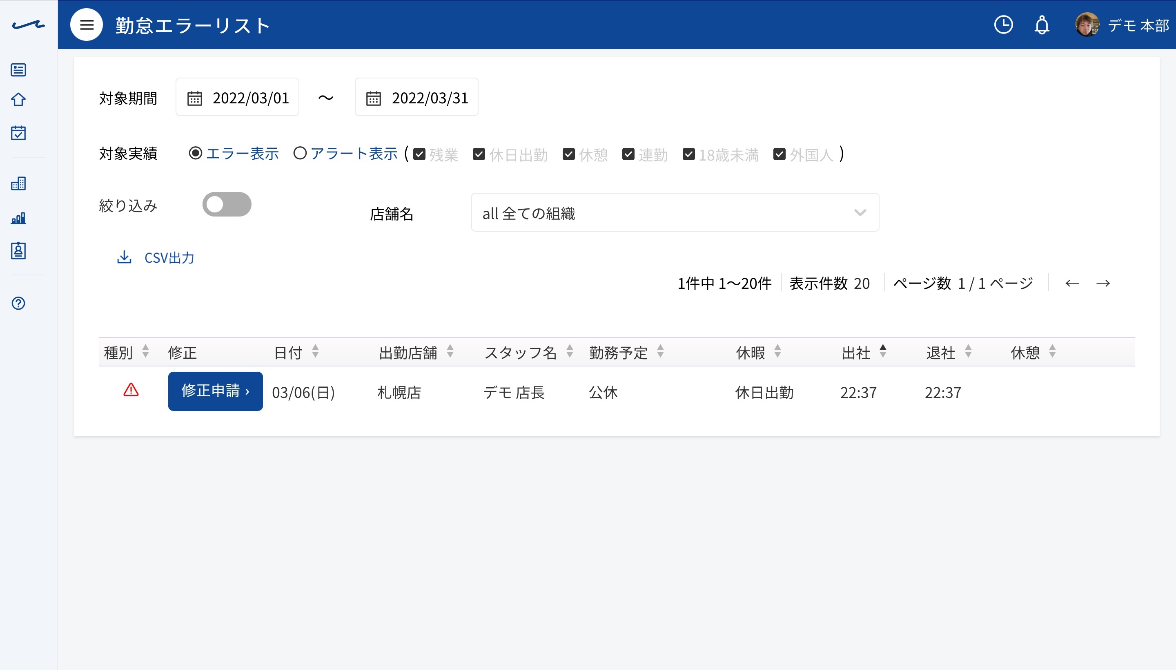Click the 休日出勤 cell in the table row
This screenshot has width=1176, height=670.
(764, 393)
